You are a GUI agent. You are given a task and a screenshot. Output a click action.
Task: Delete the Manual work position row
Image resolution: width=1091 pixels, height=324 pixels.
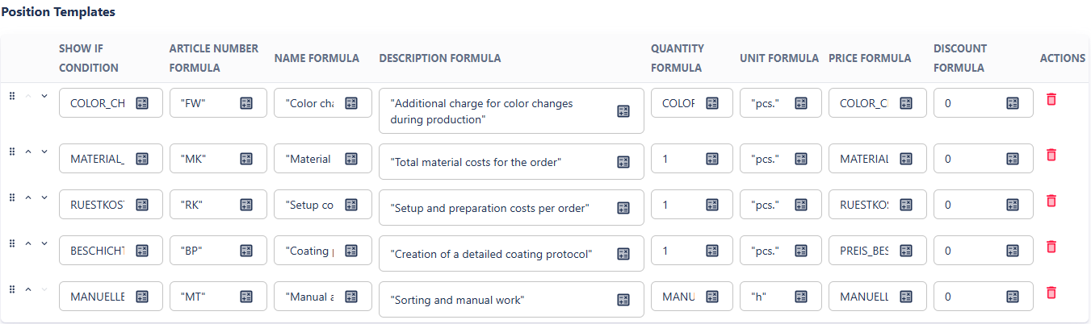coord(1051,293)
